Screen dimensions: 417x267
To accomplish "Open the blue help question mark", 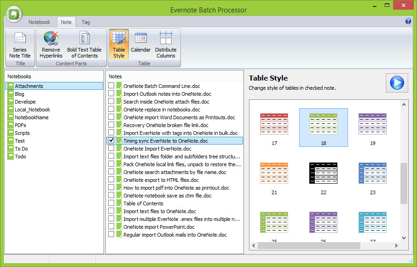I will (x=408, y=22).
